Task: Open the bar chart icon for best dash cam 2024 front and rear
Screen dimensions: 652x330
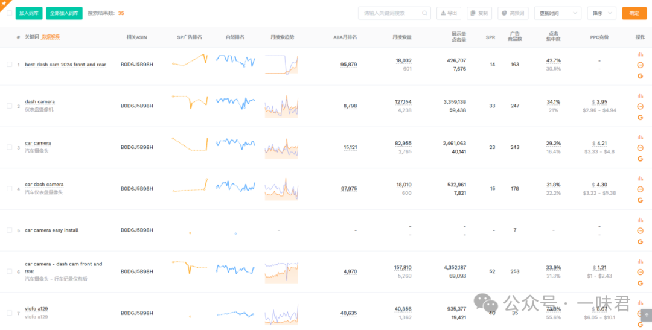Action: pyautogui.click(x=640, y=54)
